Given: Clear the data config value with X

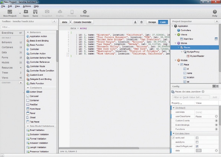Looking at the screenshot, I should tap(216, 151).
